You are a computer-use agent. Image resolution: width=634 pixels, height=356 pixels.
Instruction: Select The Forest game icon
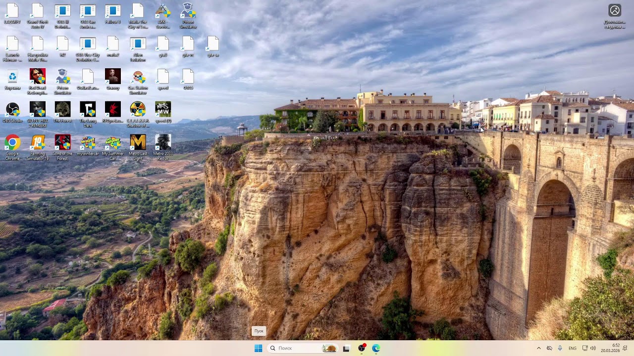[x=62, y=112]
